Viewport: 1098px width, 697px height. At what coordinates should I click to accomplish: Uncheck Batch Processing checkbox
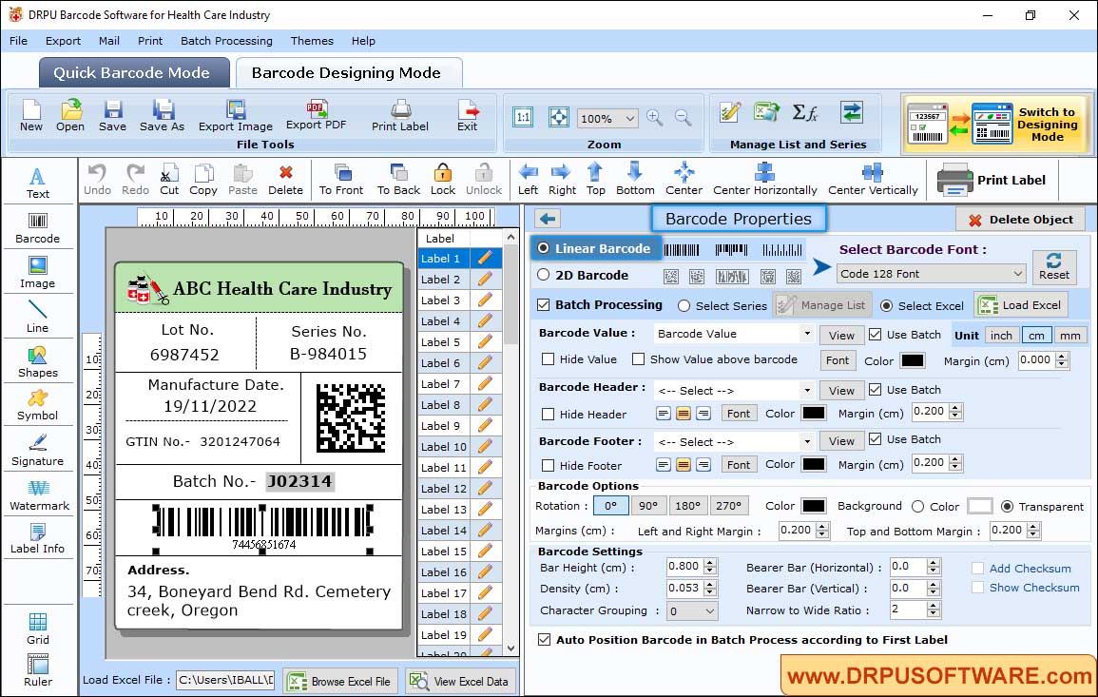click(x=544, y=304)
